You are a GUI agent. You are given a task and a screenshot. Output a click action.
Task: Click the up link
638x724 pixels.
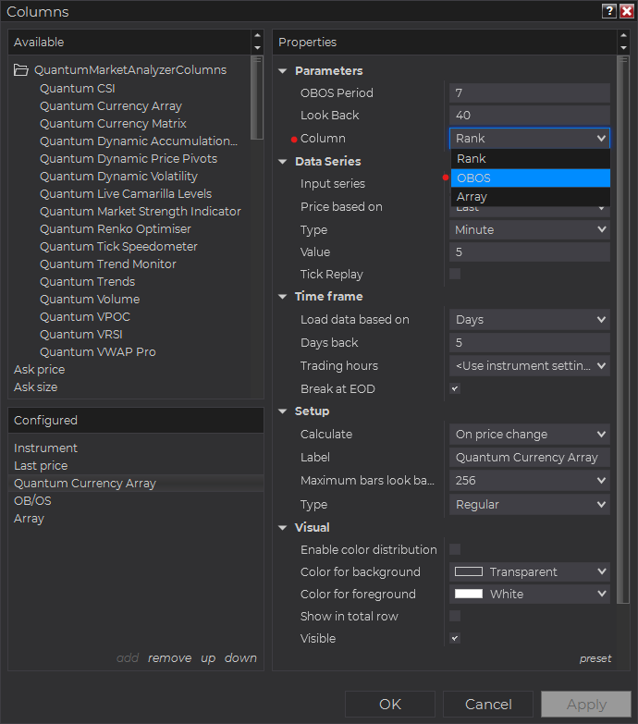tap(208, 658)
